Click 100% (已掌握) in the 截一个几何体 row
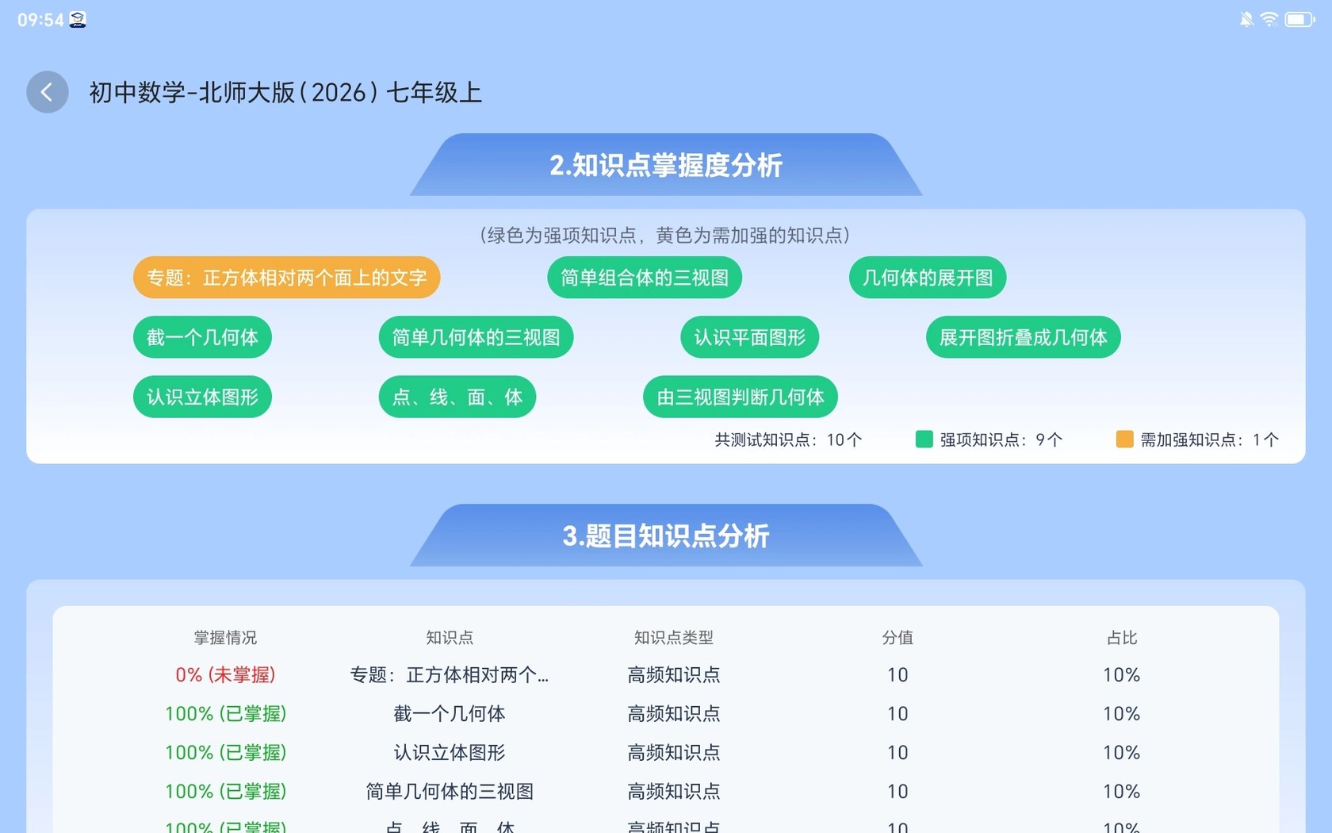The width and height of the screenshot is (1332, 833). coord(225,714)
